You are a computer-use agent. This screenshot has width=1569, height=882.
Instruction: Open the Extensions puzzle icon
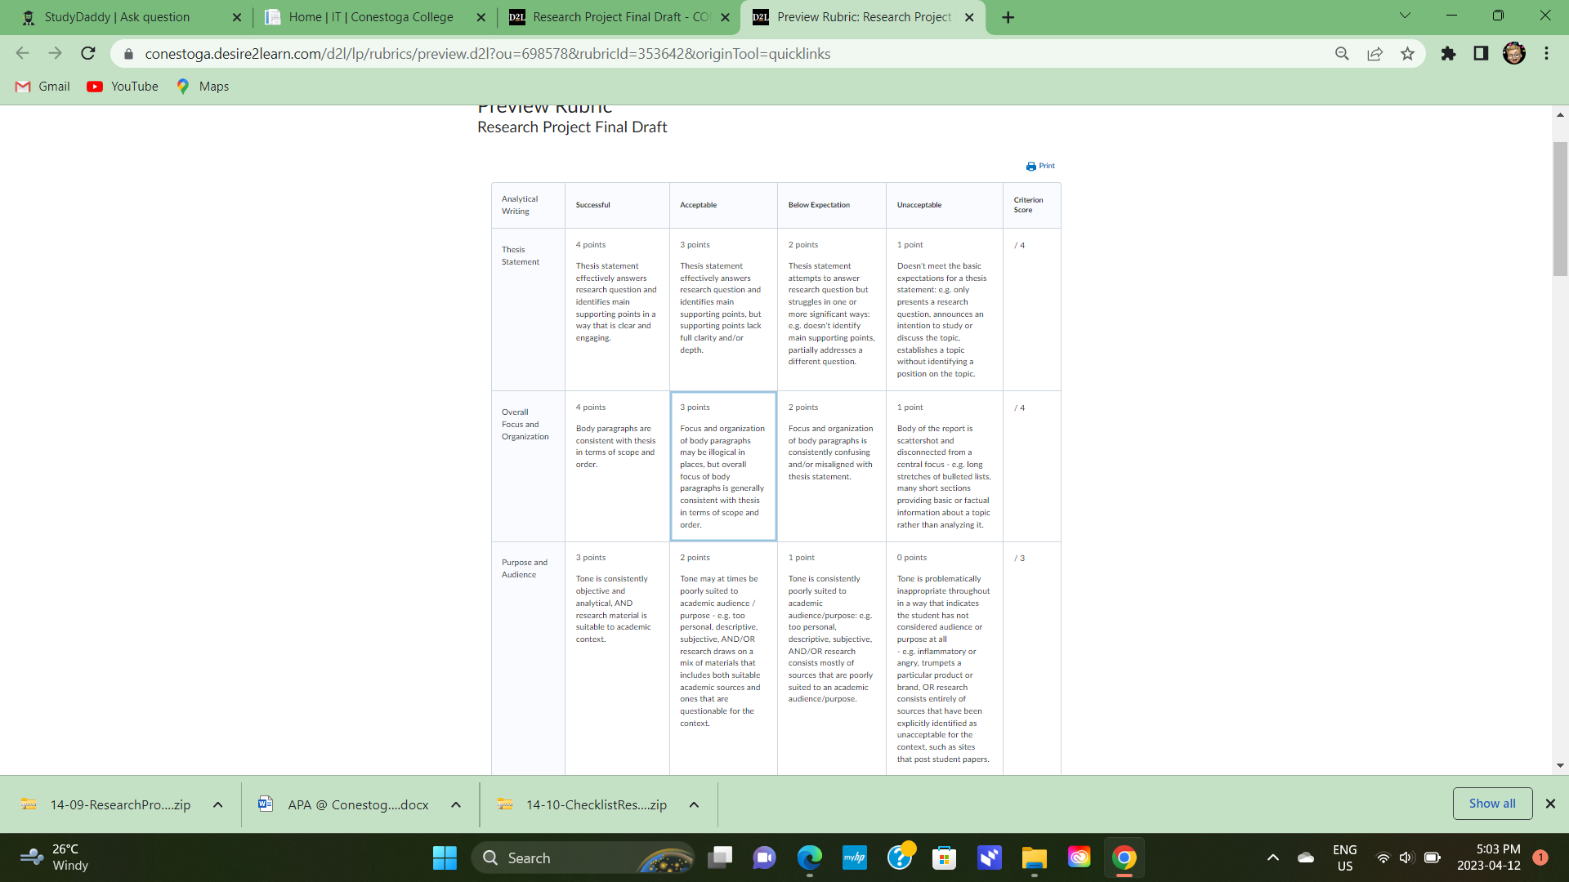[1448, 54]
